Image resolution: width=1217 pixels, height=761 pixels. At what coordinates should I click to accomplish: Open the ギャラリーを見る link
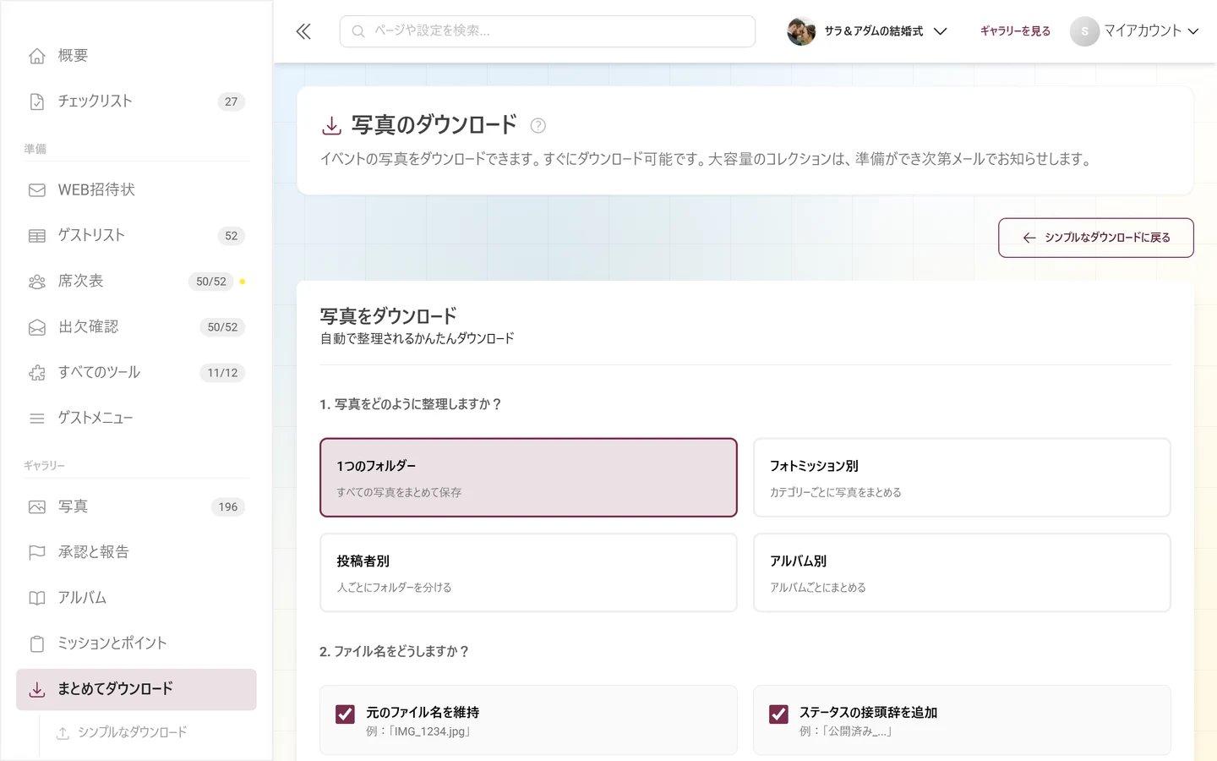(1015, 31)
